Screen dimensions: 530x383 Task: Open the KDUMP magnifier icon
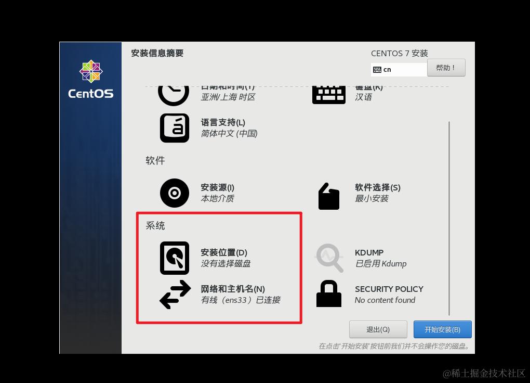[x=329, y=258]
